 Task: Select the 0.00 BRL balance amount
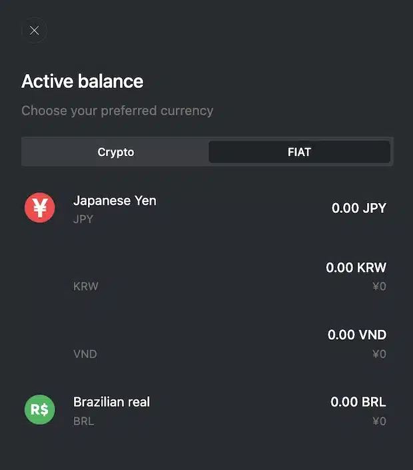pos(358,402)
